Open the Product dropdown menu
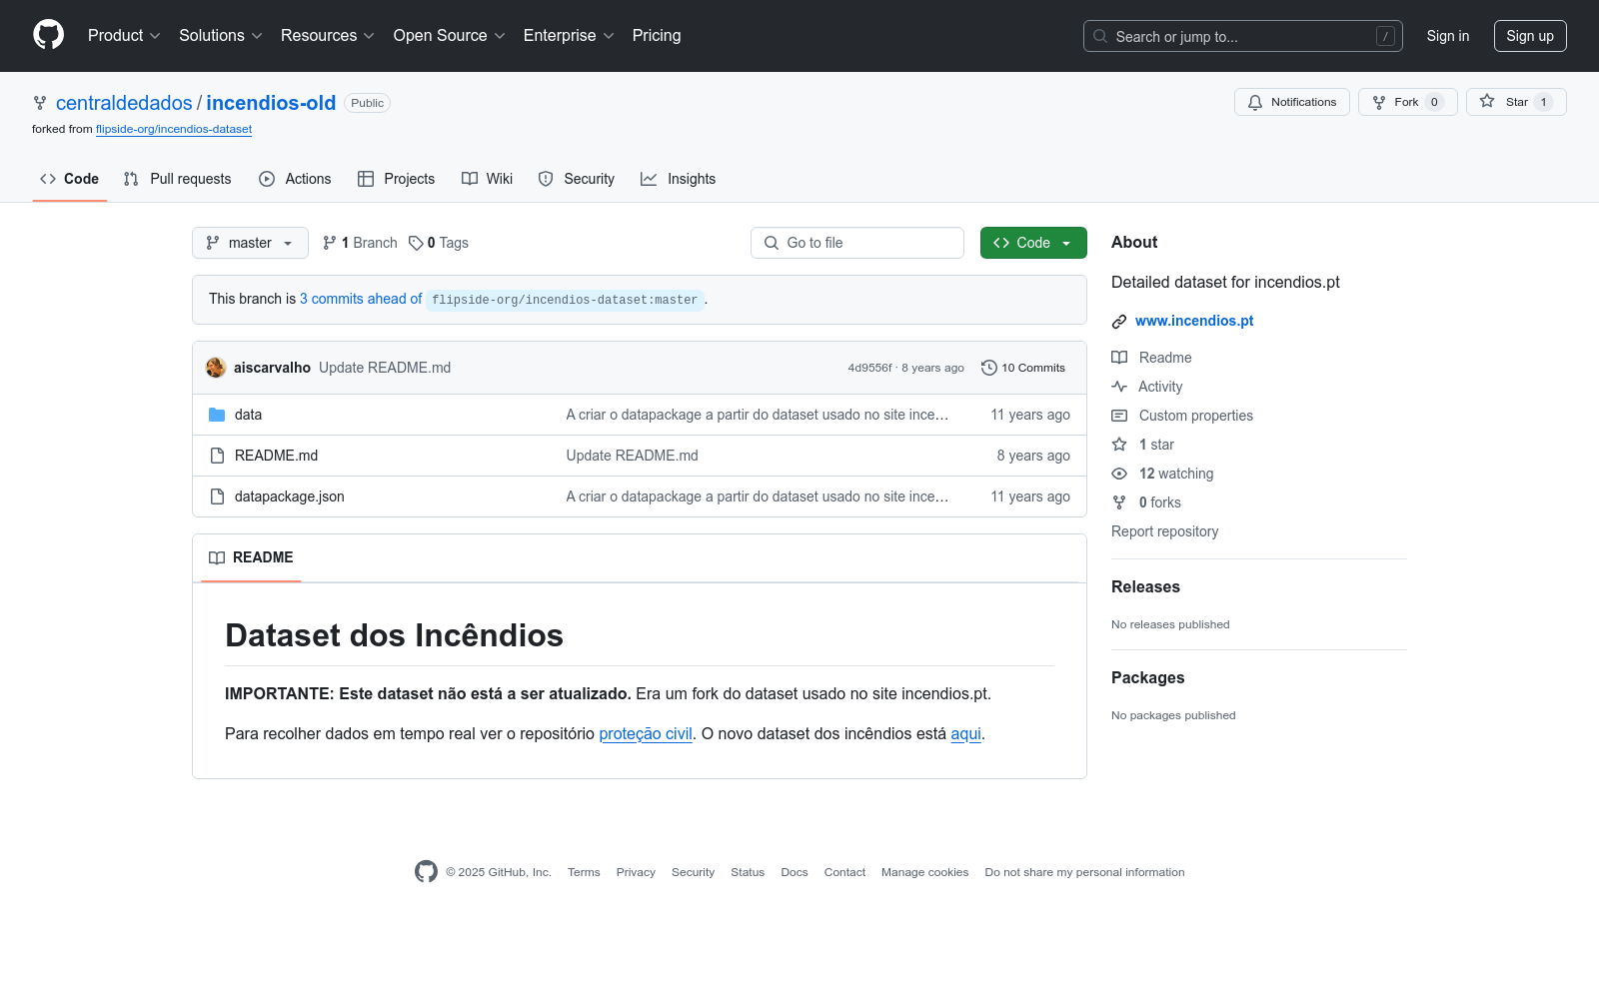 point(124,36)
